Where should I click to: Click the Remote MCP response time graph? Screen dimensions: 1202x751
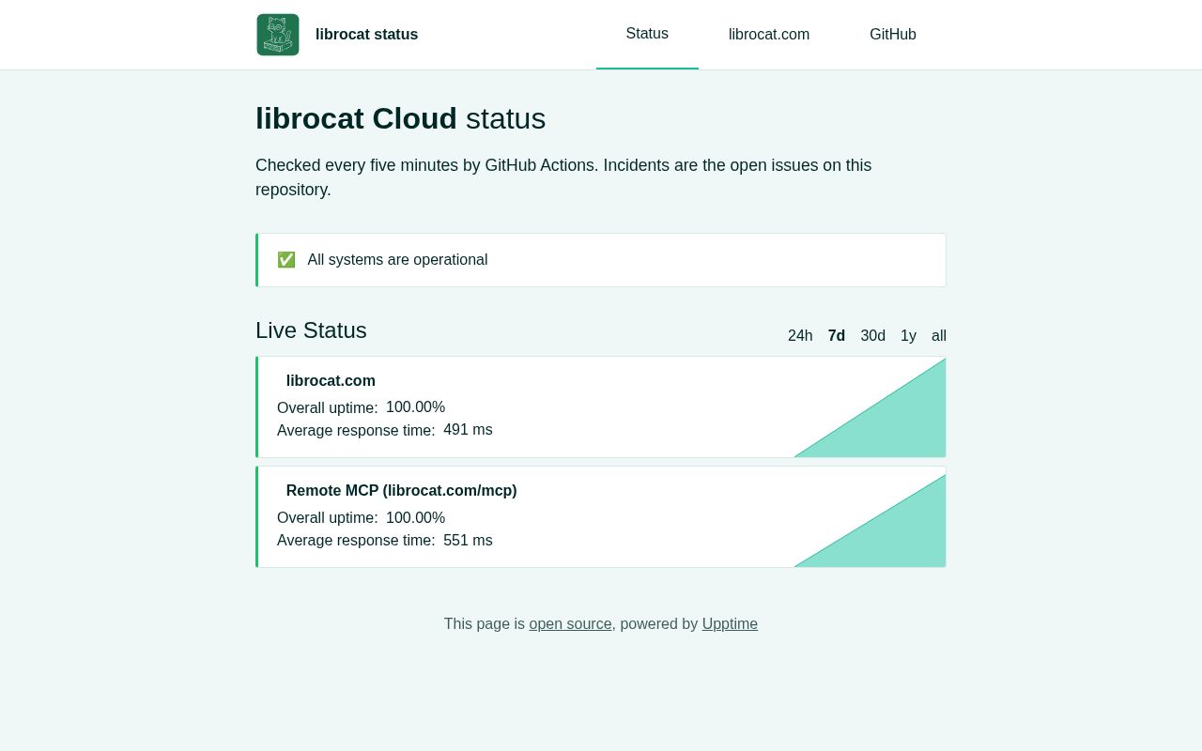pos(870,520)
